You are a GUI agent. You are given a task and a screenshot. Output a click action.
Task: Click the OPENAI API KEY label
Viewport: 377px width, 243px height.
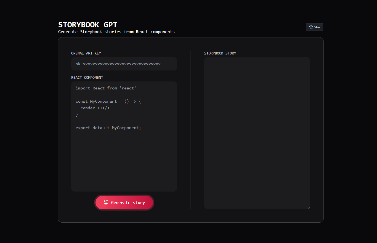(86, 53)
